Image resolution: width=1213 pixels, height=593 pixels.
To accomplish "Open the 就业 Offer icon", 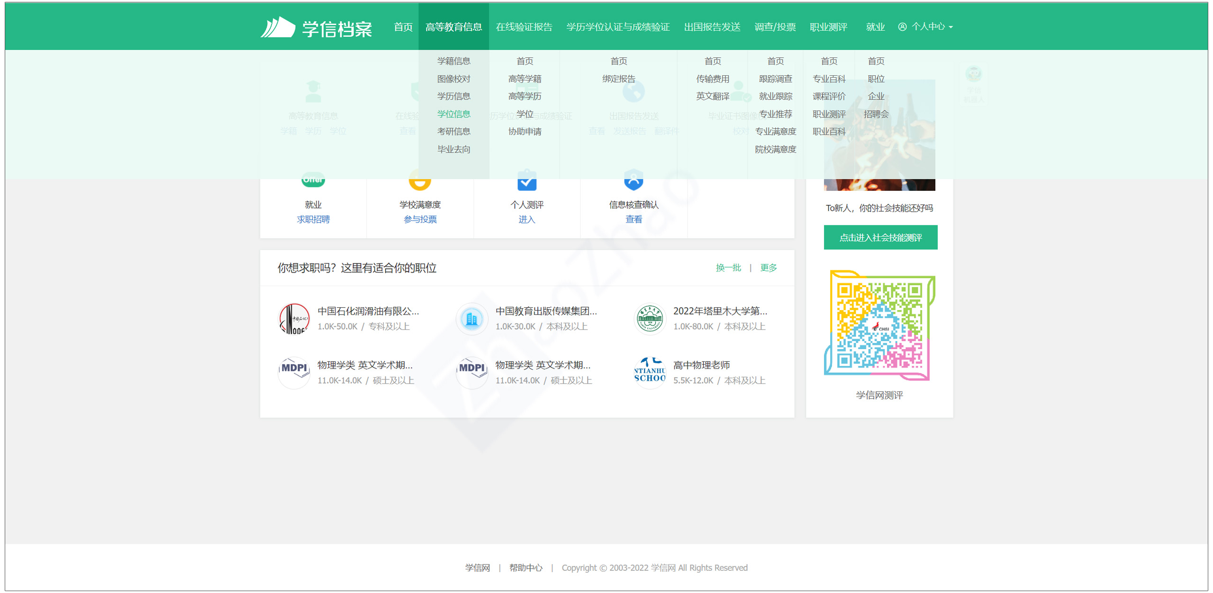I will pyautogui.click(x=313, y=180).
